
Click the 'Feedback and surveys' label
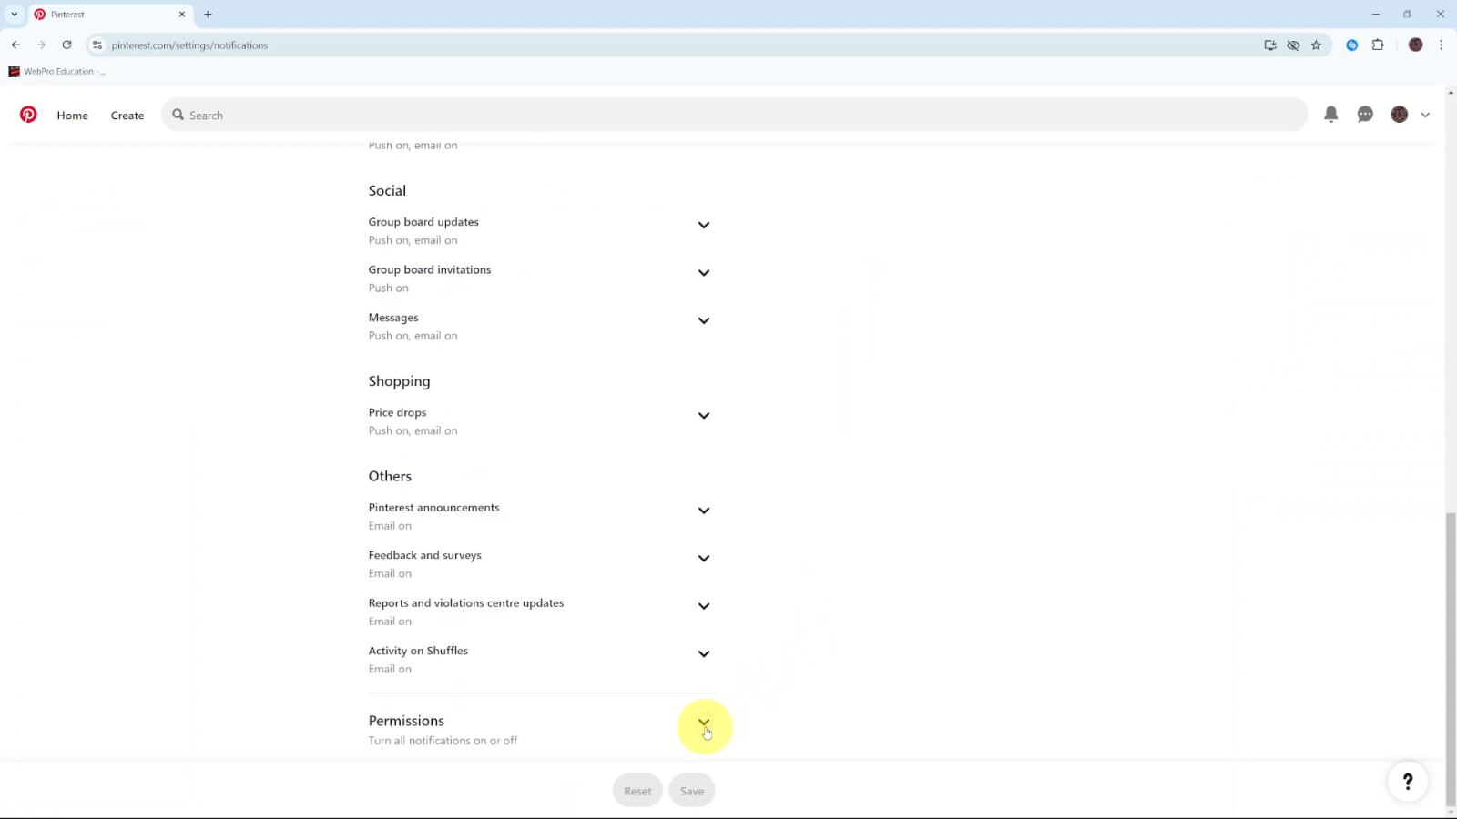(424, 555)
